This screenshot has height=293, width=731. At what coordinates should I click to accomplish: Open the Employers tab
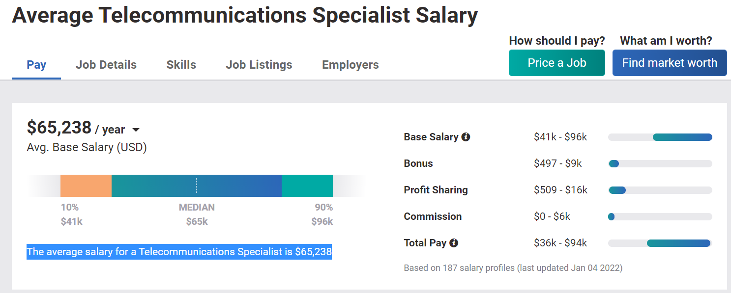click(x=351, y=65)
